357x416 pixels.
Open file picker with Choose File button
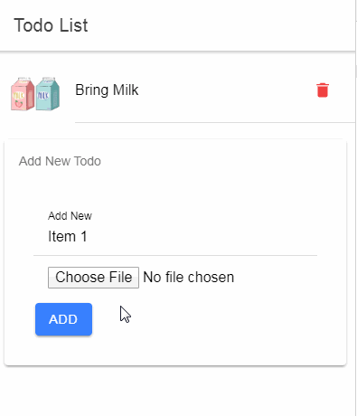point(93,278)
